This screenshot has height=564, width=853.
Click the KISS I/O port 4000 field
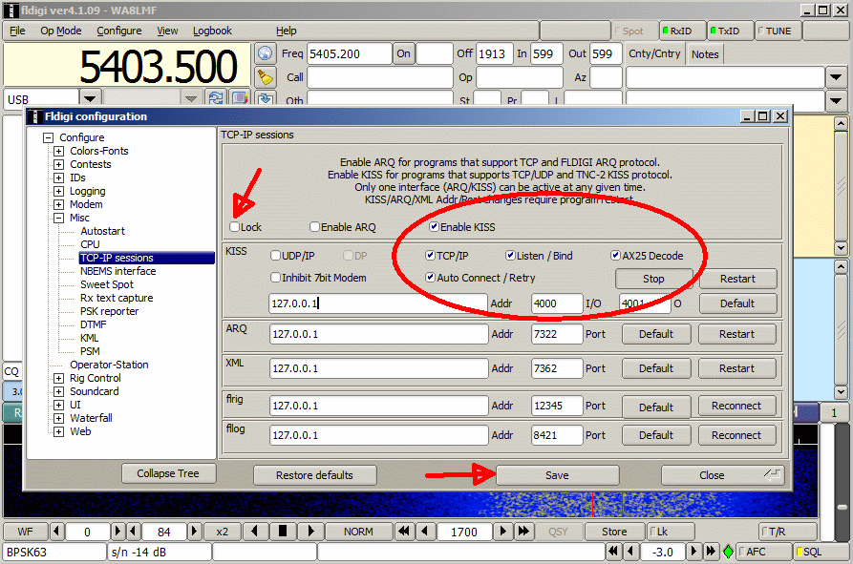[x=557, y=303]
